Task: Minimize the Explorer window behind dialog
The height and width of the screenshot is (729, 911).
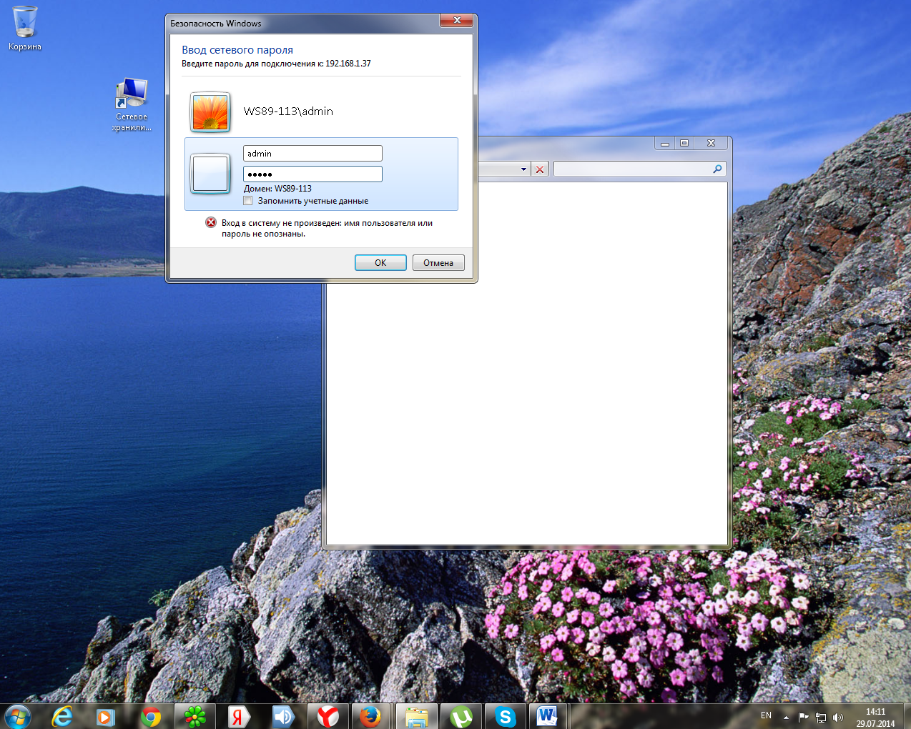Action: pos(665,143)
